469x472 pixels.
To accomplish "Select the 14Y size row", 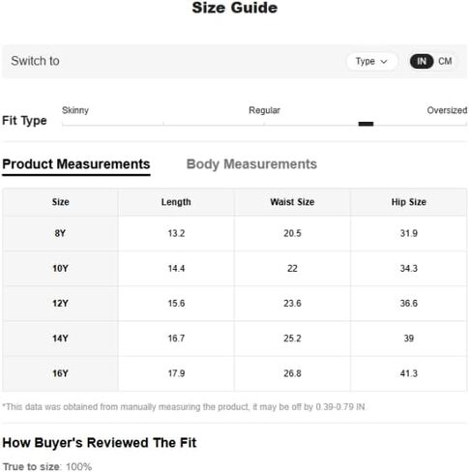I will click(234, 339).
